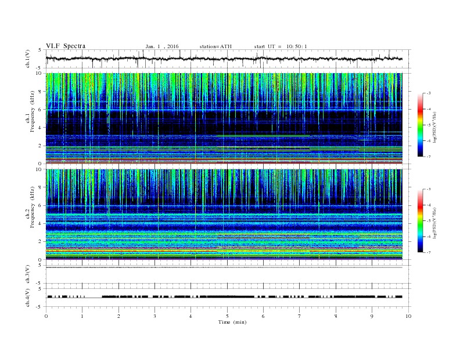Image resolution: width=460 pixels, height=355 pixels.
Task: Click the 'ch.1(V)' waveform axis label
Action: coord(28,59)
